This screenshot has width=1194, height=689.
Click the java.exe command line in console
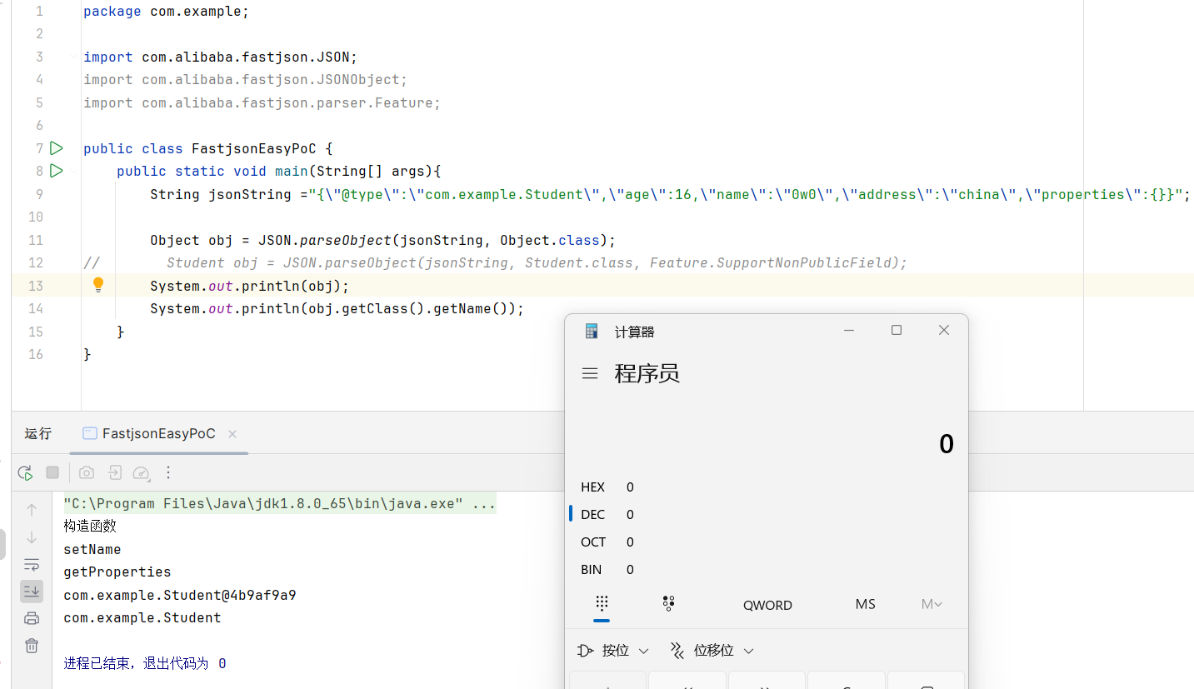(x=279, y=504)
